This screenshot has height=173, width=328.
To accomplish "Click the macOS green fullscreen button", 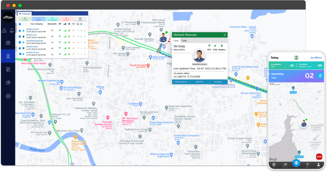I will [x=20, y=5].
